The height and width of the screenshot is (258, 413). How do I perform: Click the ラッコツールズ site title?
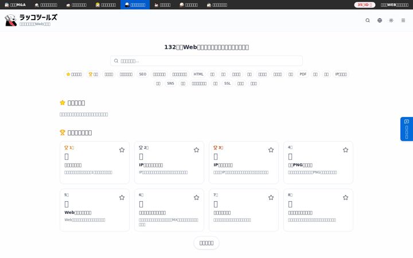point(38,17)
